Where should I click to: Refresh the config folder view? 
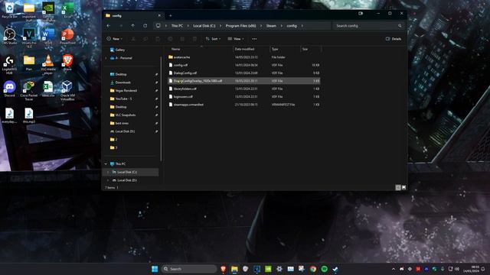click(x=145, y=26)
